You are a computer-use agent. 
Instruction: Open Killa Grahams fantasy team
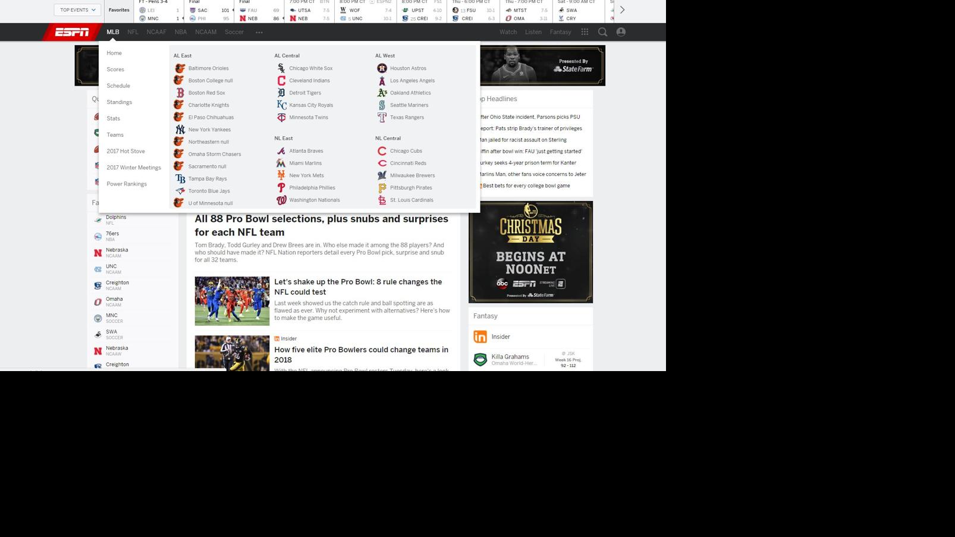(510, 357)
